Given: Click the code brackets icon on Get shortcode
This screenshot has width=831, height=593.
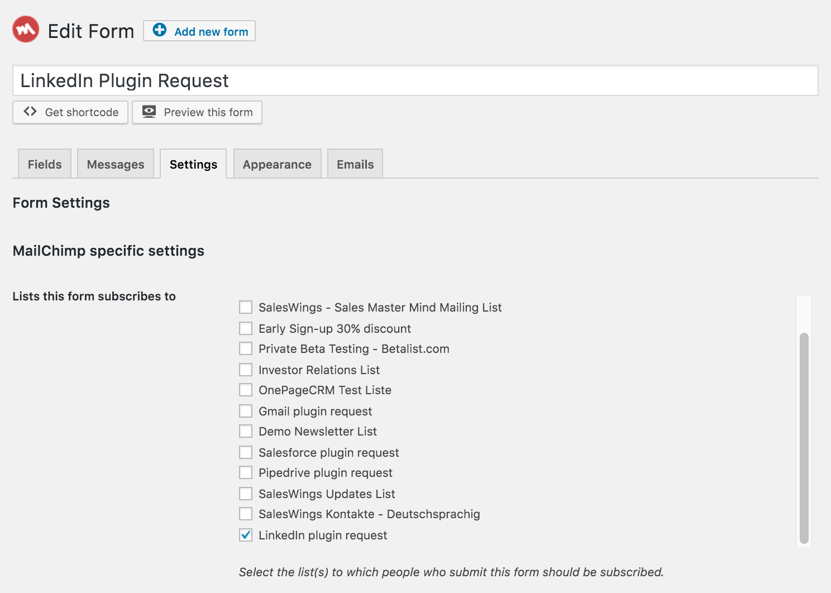Looking at the screenshot, I should [30, 112].
